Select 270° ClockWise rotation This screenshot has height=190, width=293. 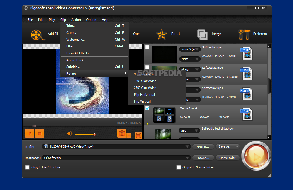click(157, 88)
